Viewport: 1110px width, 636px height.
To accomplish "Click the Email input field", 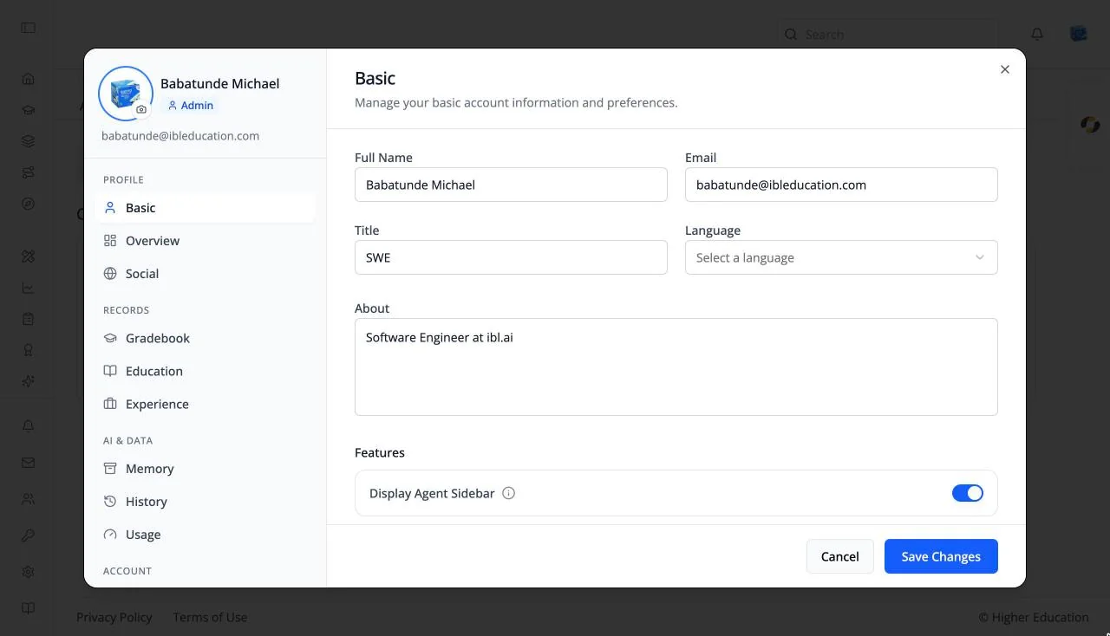I will click(x=841, y=185).
